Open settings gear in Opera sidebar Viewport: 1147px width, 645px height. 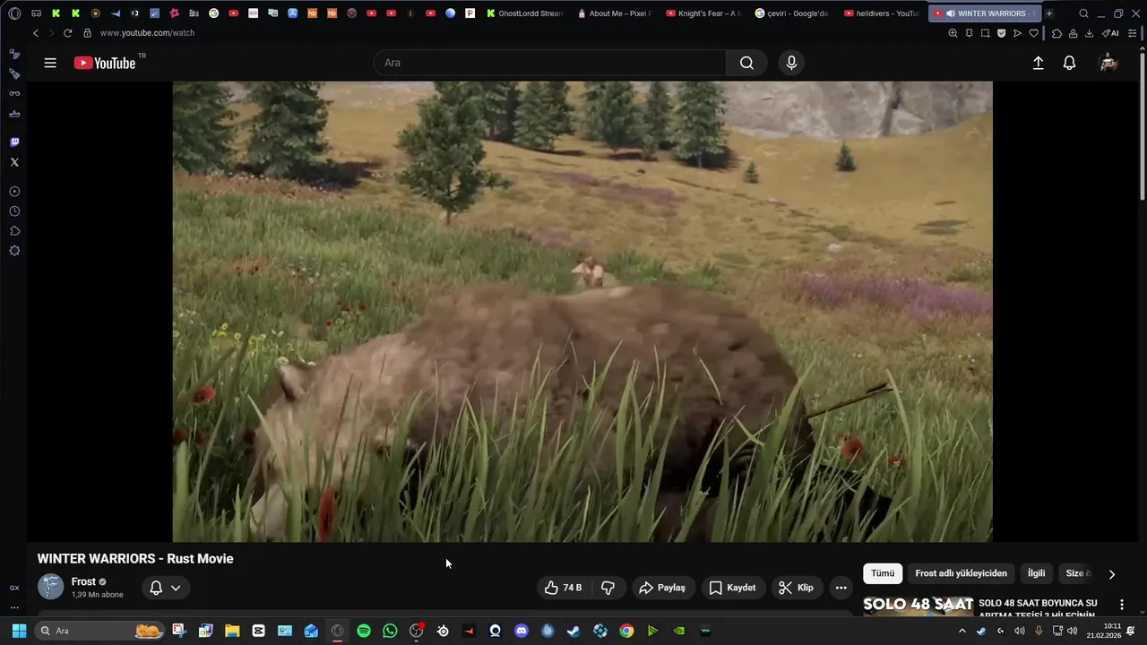coord(14,251)
